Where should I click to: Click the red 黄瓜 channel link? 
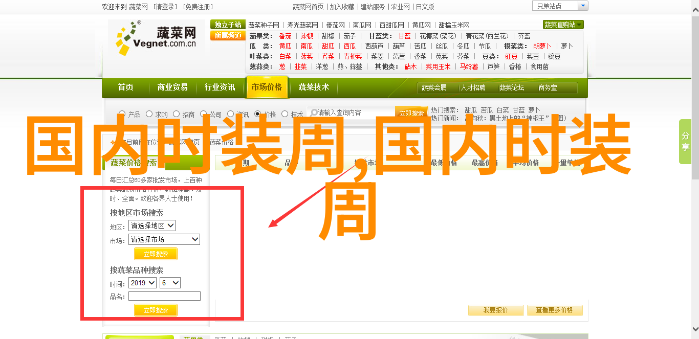285,46
